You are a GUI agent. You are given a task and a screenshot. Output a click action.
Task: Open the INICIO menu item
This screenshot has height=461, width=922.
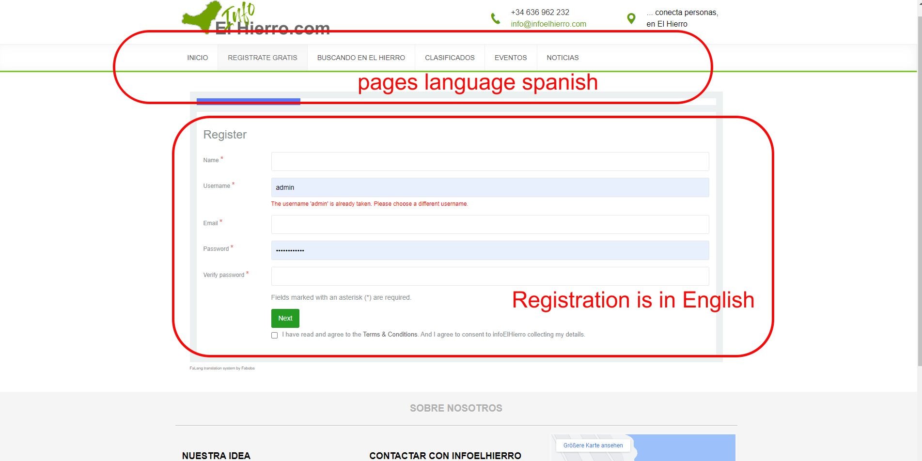(198, 58)
